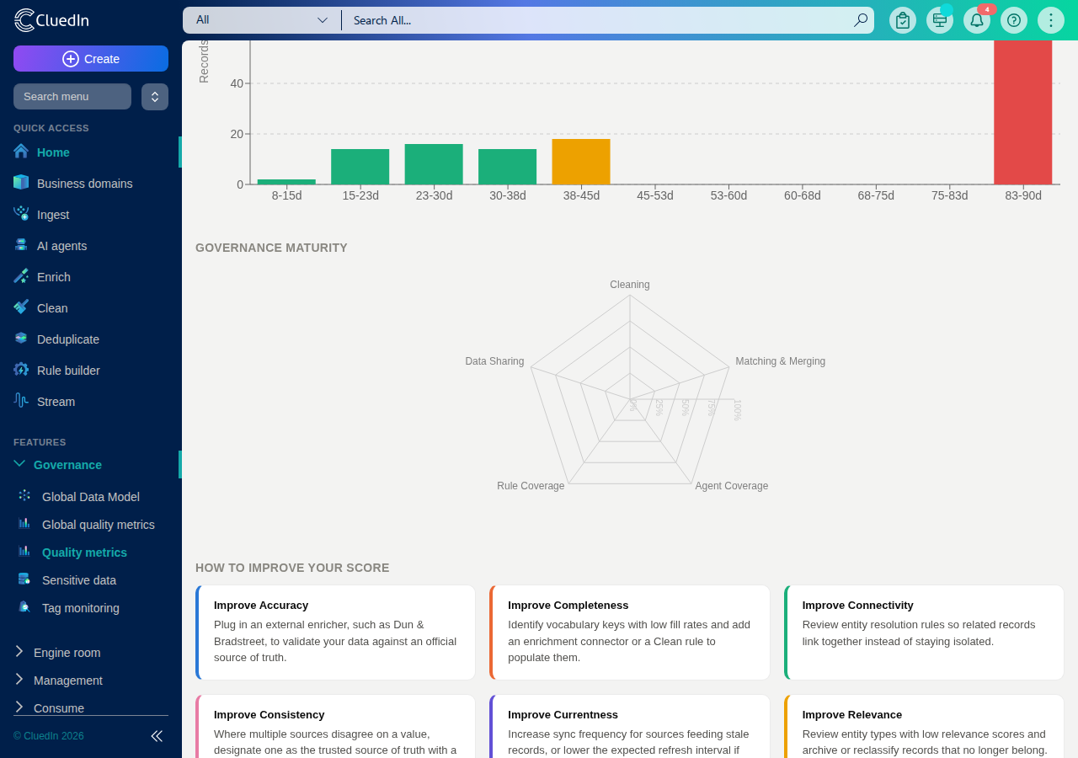Image resolution: width=1078 pixels, height=758 pixels.
Task: Click the Search All input field
Action: pyautogui.click(x=598, y=20)
